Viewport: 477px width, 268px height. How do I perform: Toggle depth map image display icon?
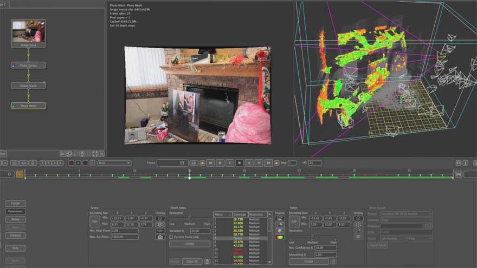280,219
